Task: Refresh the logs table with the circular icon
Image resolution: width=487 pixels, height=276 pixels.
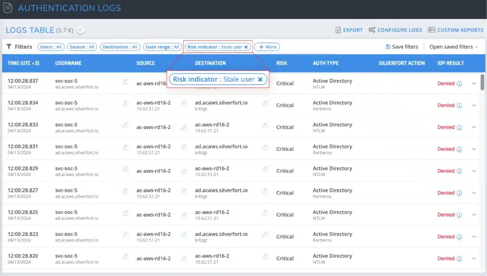Action: point(80,30)
